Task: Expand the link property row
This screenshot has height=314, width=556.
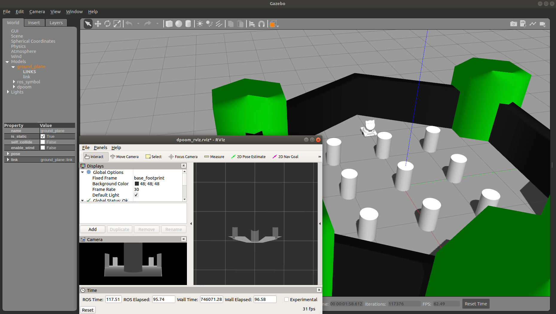Action: 8,160
